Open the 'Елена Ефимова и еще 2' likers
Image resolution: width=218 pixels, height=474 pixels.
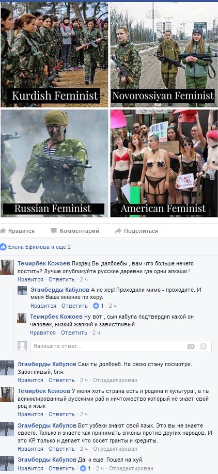tap(39, 247)
